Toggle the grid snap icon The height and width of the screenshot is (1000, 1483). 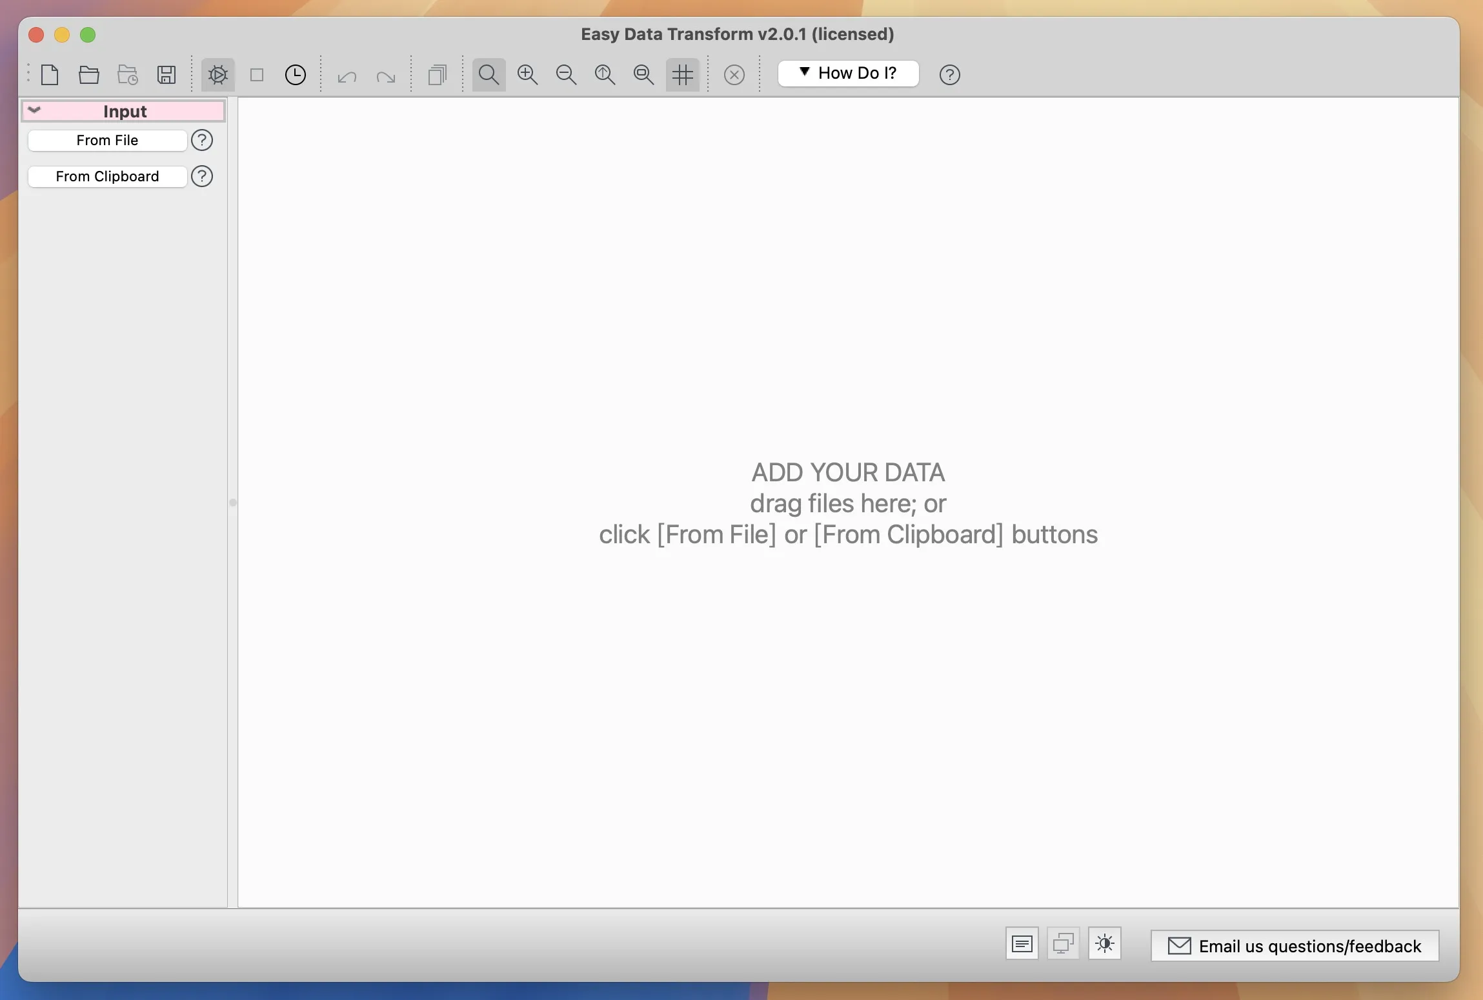683,75
